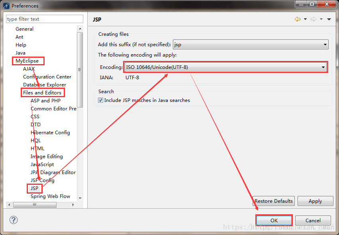The image size is (339, 235).
Task: Select JPA Diagram Editor tree item
Action: point(53,172)
